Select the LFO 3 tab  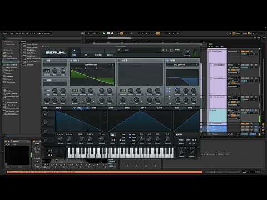[144, 108]
